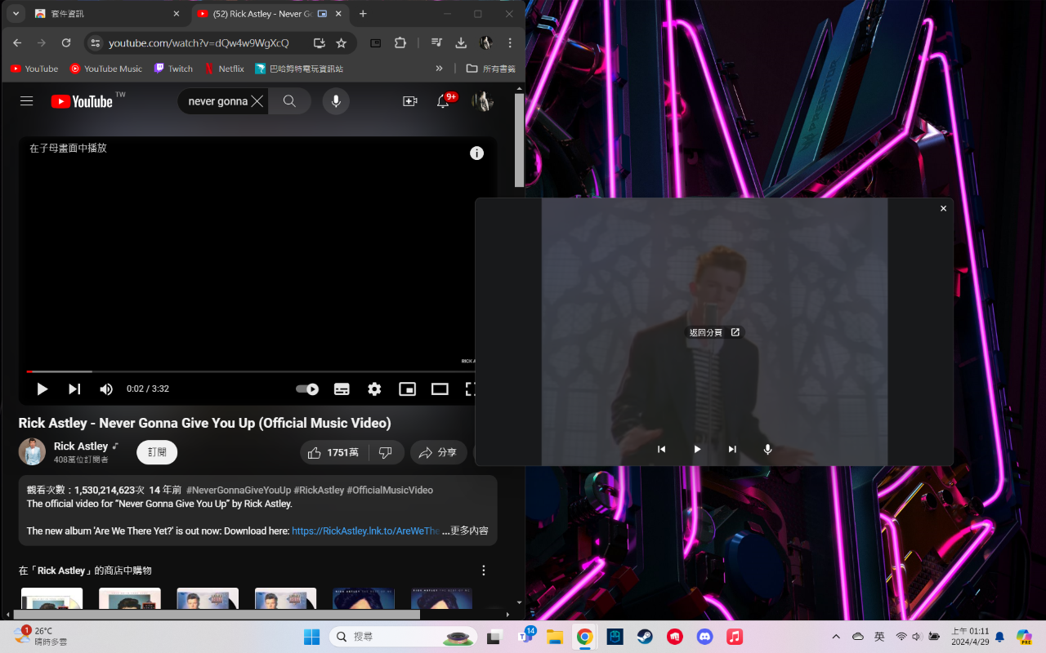
Task: Open the Twitch bookmark
Action: point(173,69)
